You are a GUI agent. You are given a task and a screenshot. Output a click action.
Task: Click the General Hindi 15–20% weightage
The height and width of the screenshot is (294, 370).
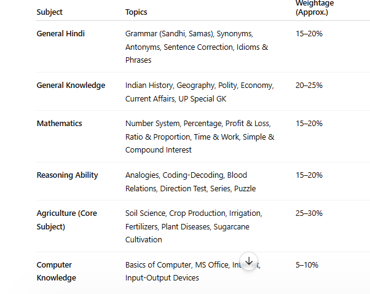click(x=309, y=34)
